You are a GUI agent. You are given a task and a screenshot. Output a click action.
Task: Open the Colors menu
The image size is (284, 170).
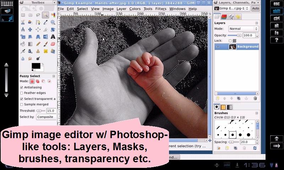[135, 9]
